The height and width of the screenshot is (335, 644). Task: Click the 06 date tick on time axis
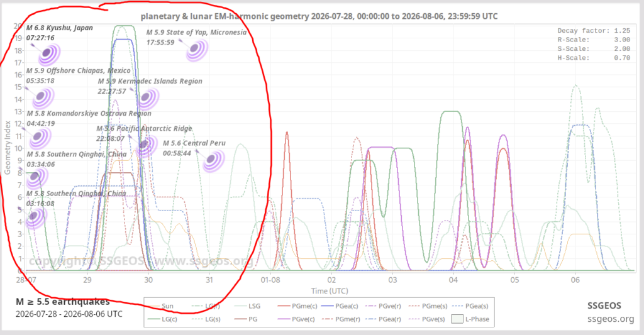coord(575,280)
